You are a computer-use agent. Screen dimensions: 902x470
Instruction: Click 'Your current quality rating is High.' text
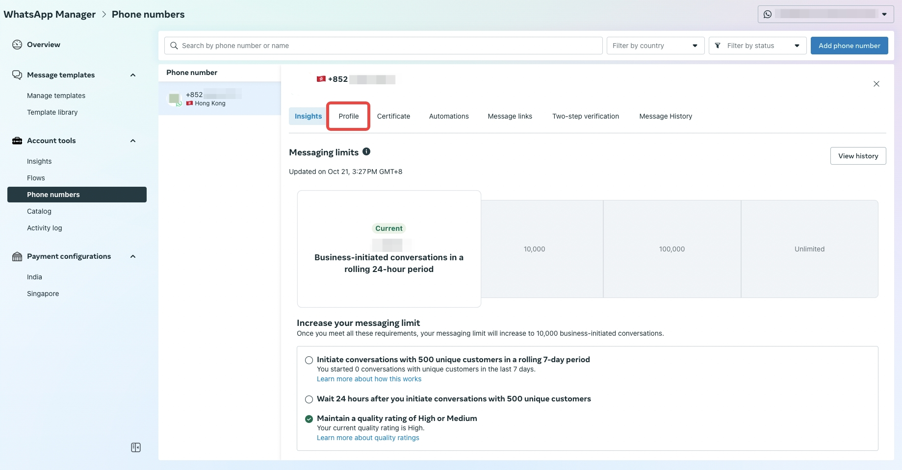point(370,428)
